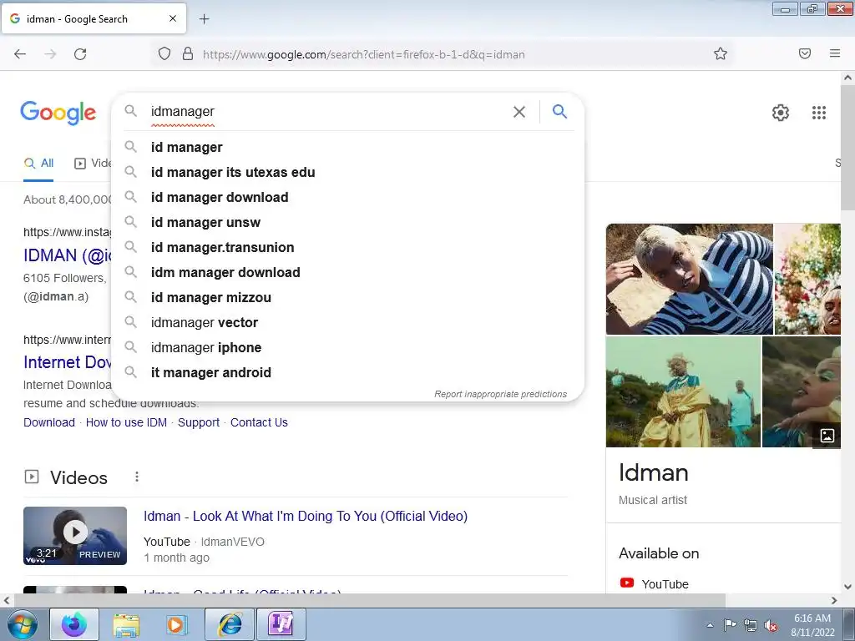This screenshot has height=641, width=855.
Task: Click in the idmanager search field
Action: (x=327, y=112)
